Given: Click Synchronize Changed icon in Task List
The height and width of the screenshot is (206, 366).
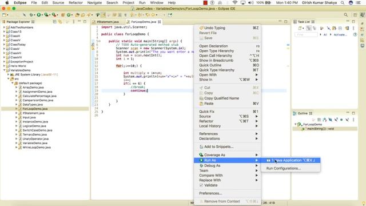Looking at the screenshot, I should (347, 28).
